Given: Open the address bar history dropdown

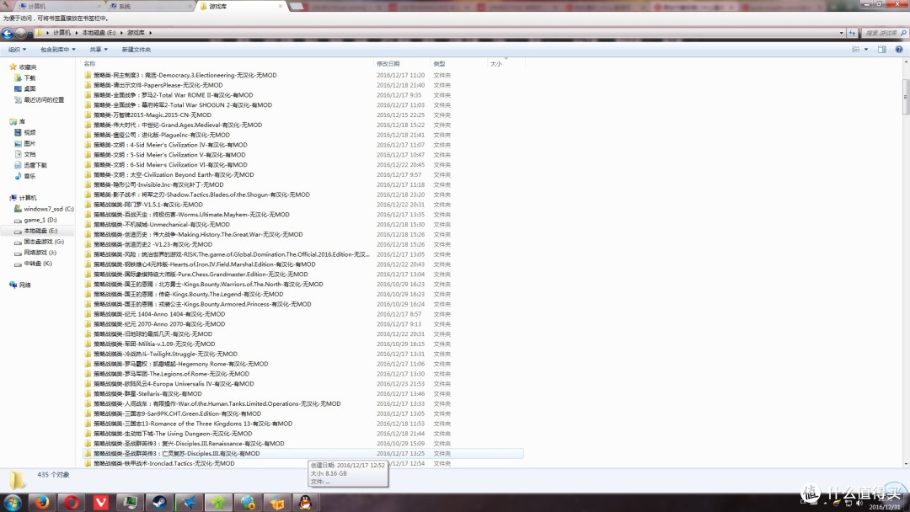Looking at the screenshot, I should [x=842, y=33].
